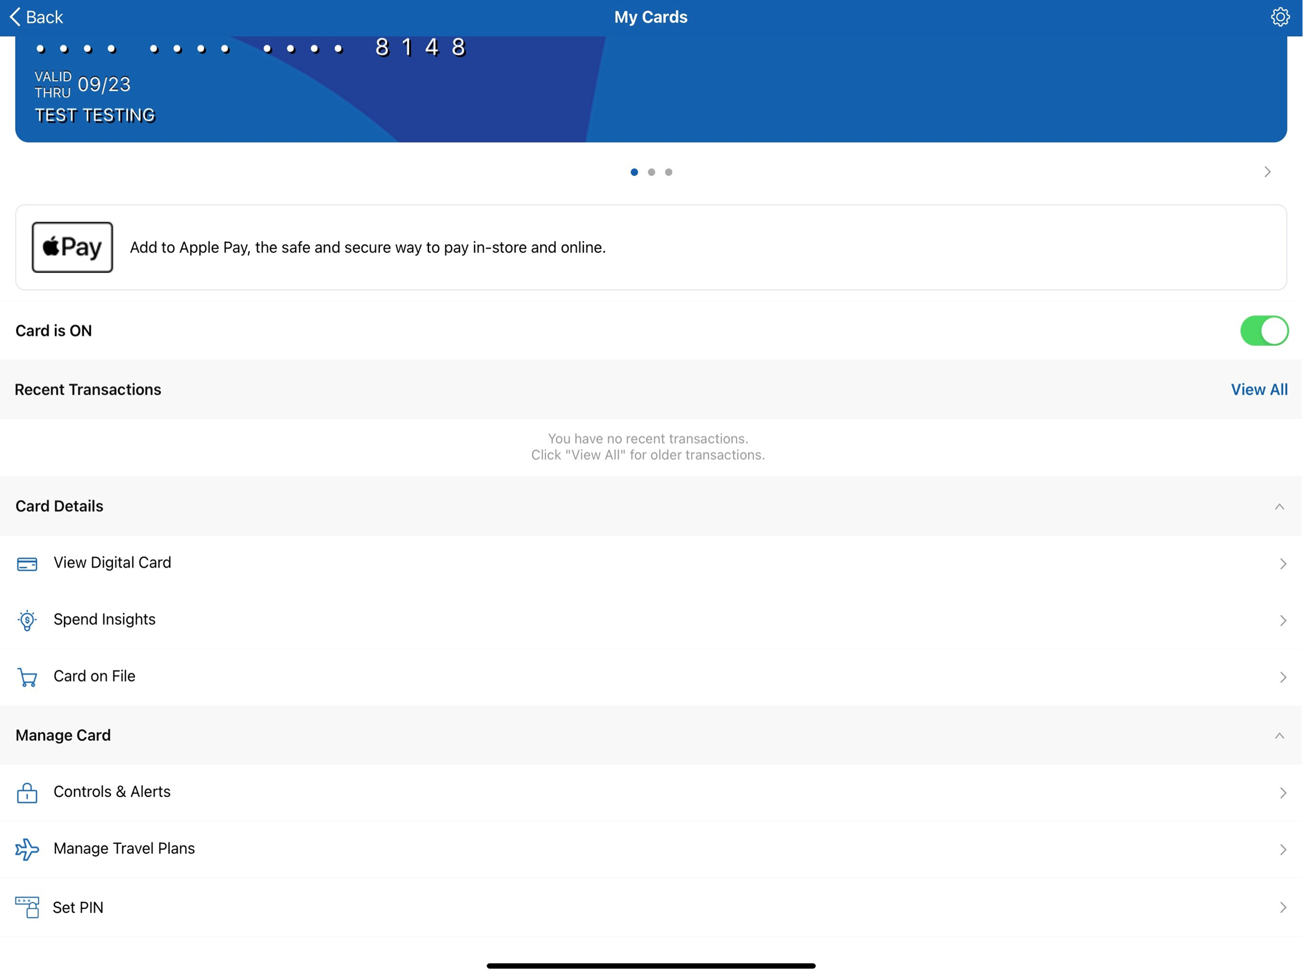Tap the Card Details heading
Image resolution: width=1303 pixels, height=976 pixels.
tap(59, 506)
